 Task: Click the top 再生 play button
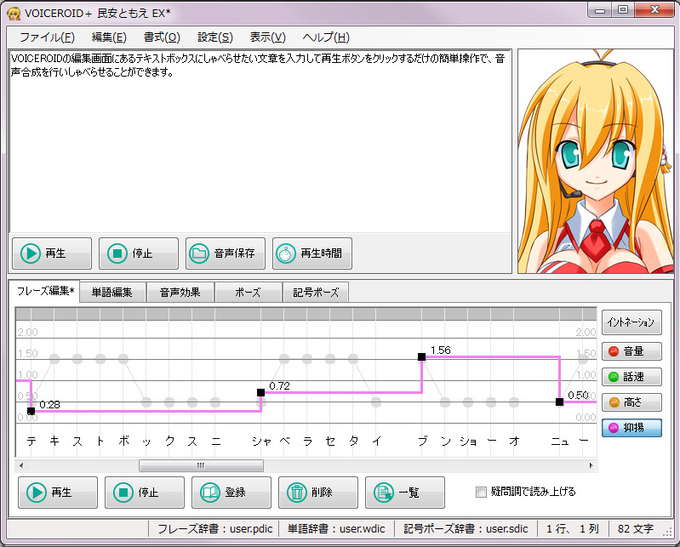52,254
